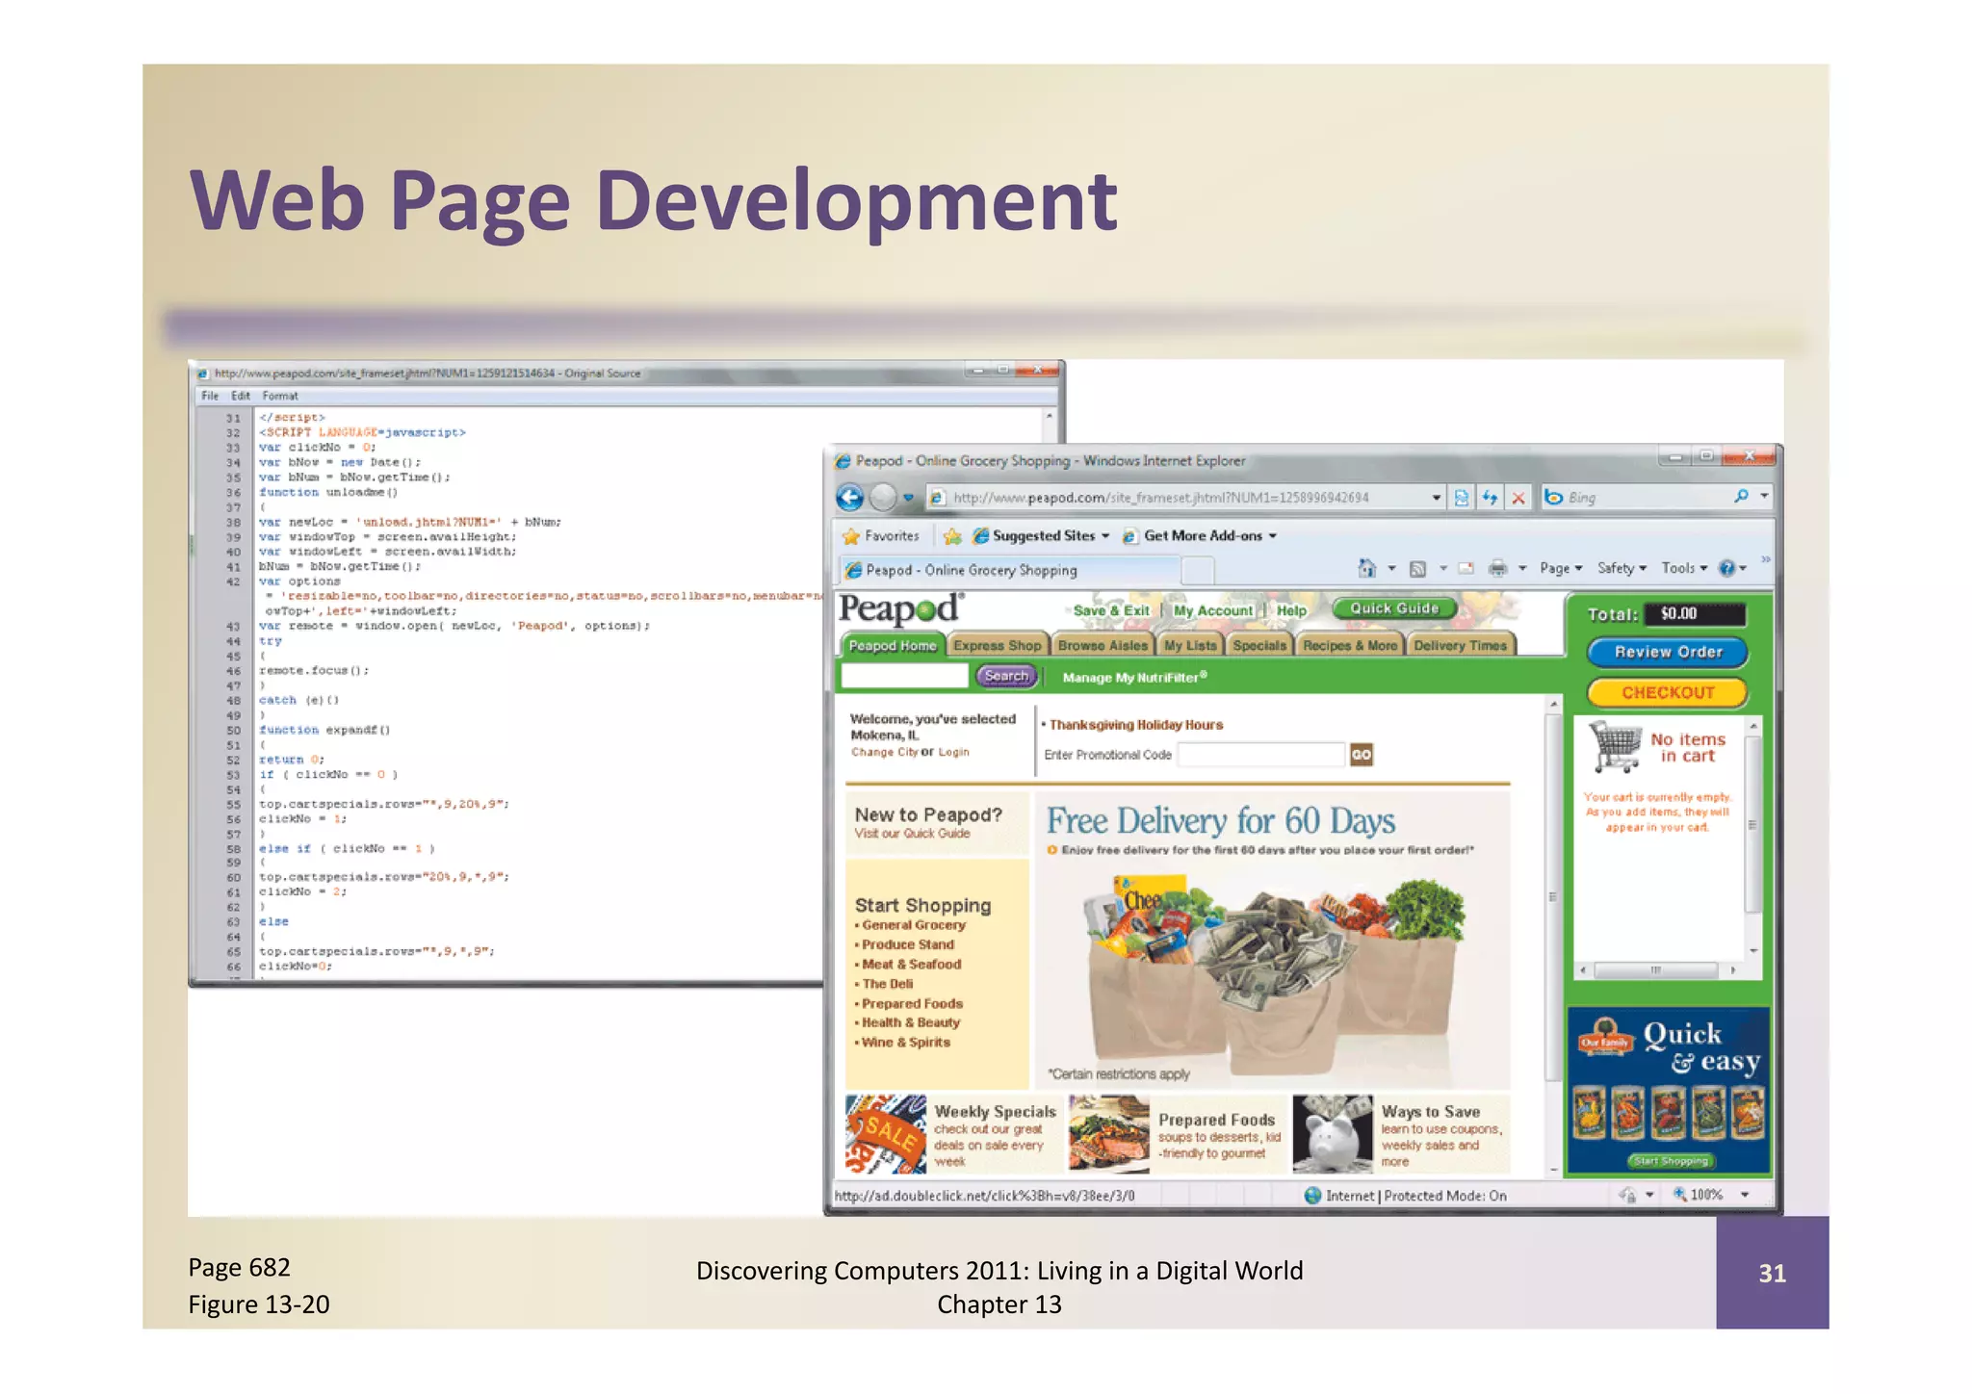Open a new blank tab
Viewport: 1972px width, 1394px height.
pos(1197,571)
